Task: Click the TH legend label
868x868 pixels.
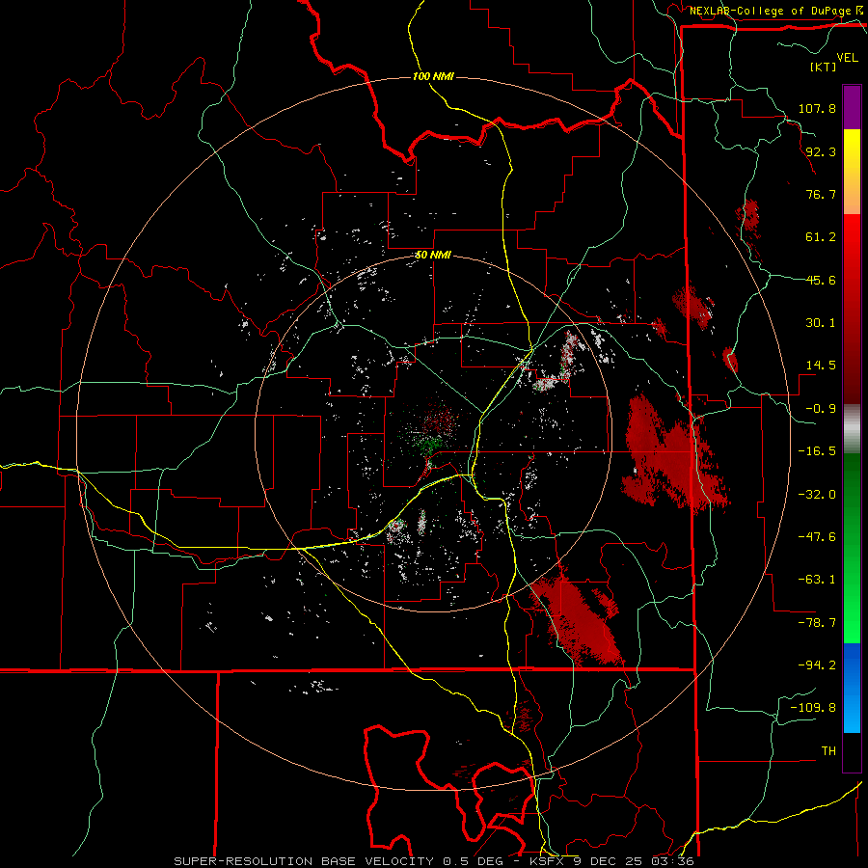Action: pyautogui.click(x=828, y=751)
